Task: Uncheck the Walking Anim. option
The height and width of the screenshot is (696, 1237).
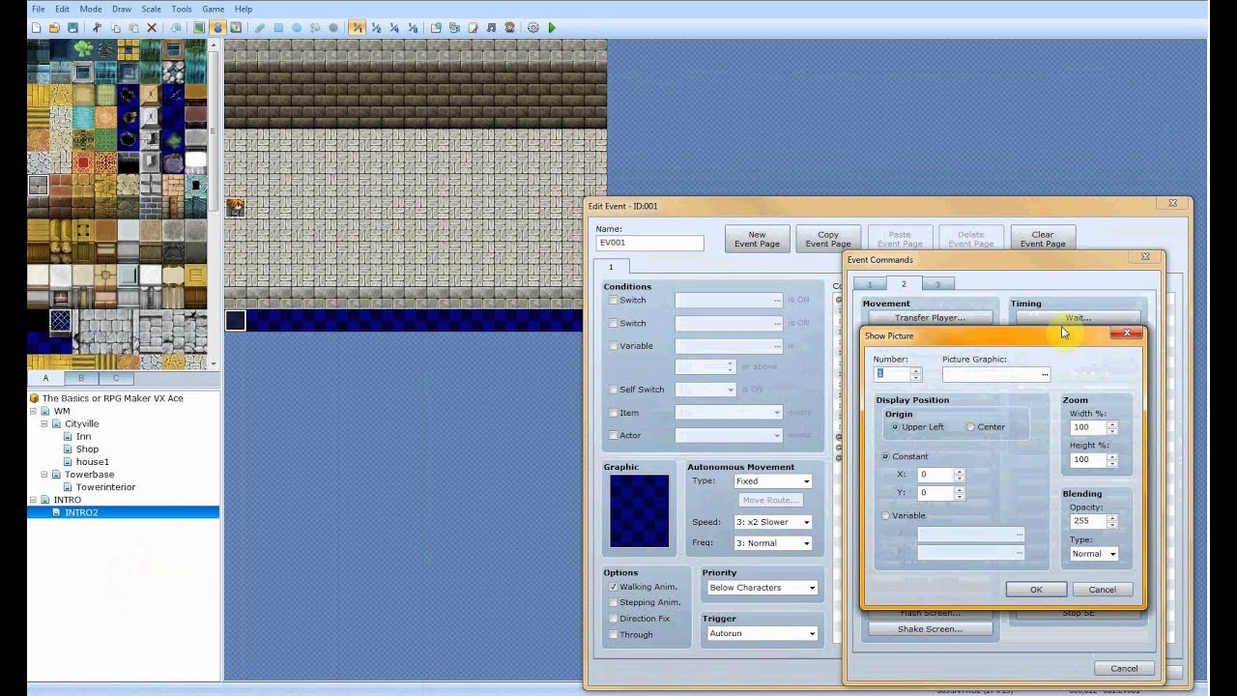Action: coord(614,587)
